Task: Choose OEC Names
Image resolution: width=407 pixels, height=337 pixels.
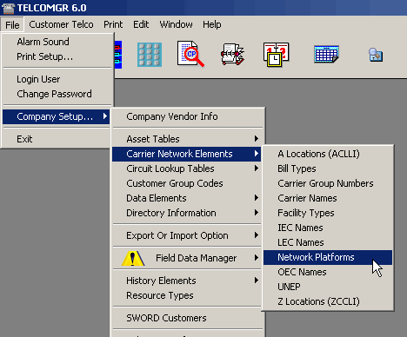Action: 328,272
